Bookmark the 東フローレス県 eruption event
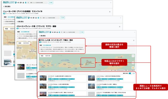This screenshot has width=168, height=99. [134, 40]
